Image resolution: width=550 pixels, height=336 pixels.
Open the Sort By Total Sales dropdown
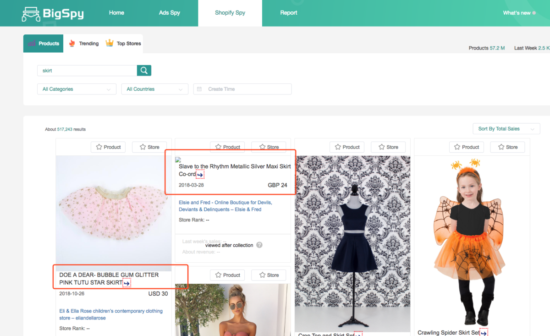(x=506, y=129)
